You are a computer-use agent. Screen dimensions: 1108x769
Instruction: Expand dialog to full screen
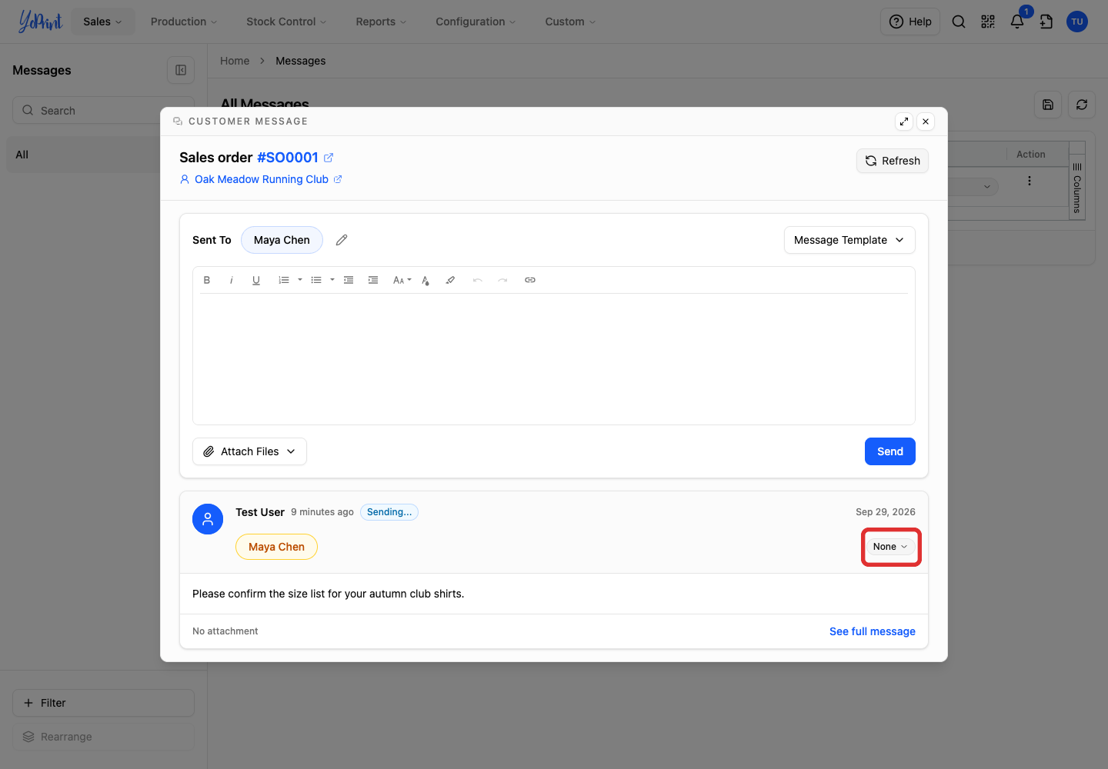[904, 122]
